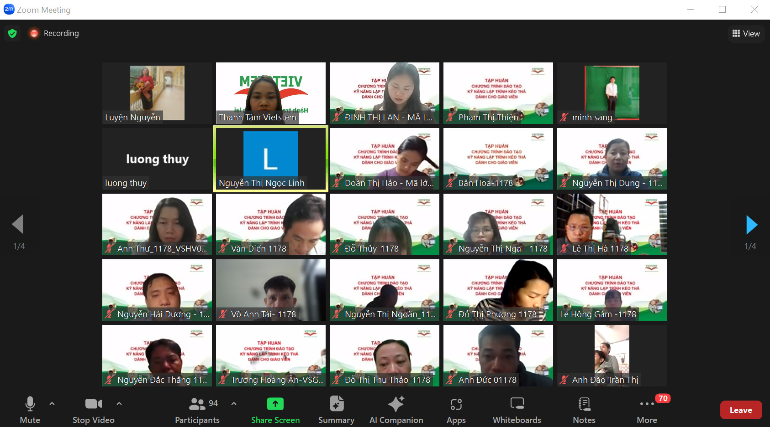Toggle Stop Video camera button
Viewport: 770px width, 427px height.
click(x=94, y=410)
